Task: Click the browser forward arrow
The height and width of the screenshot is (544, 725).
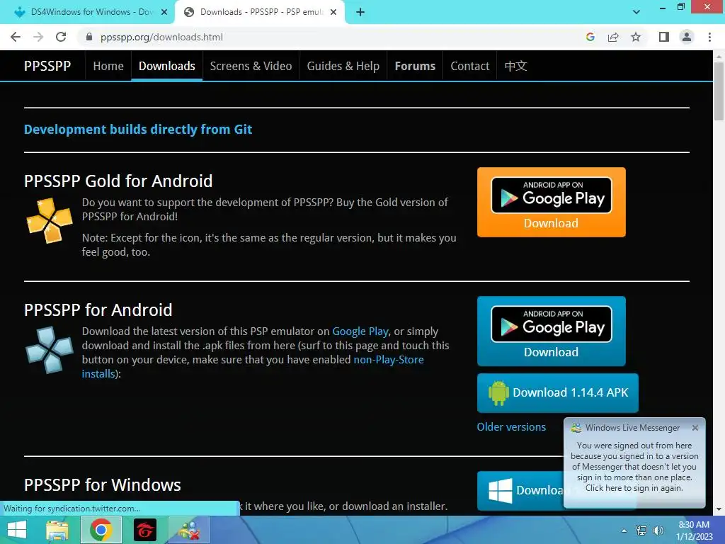Action: [x=38, y=37]
